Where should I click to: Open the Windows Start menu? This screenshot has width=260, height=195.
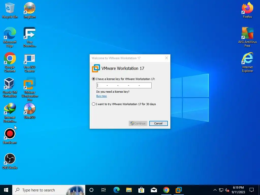click(6, 190)
